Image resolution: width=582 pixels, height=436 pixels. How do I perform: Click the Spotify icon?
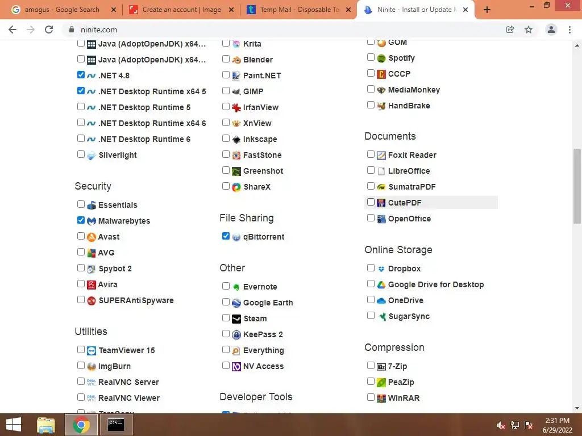click(381, 58)
